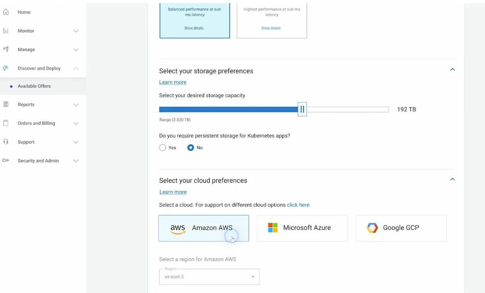485x293 pixels.
Task: Click the Manage tools icon
Action: [x=6, y=49]
